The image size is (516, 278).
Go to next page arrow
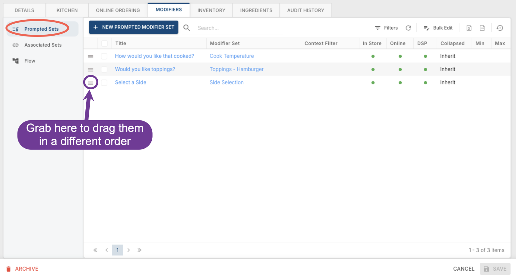pos(129,250)
